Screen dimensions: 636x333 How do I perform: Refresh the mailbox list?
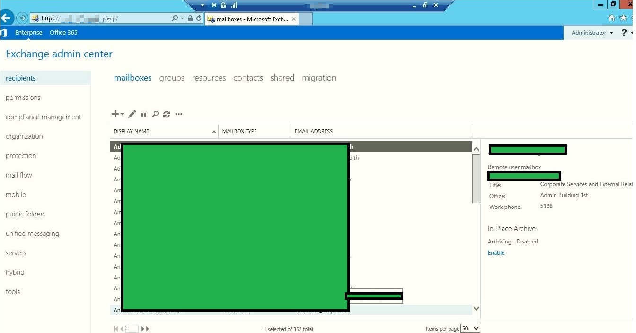tap(166, 114)
